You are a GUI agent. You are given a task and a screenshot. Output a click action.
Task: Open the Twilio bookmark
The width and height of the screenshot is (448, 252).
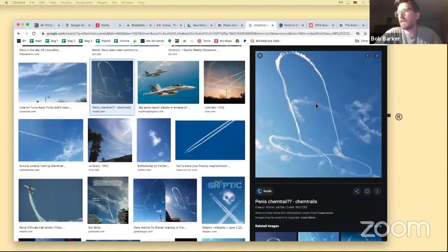tap(204, 41)
